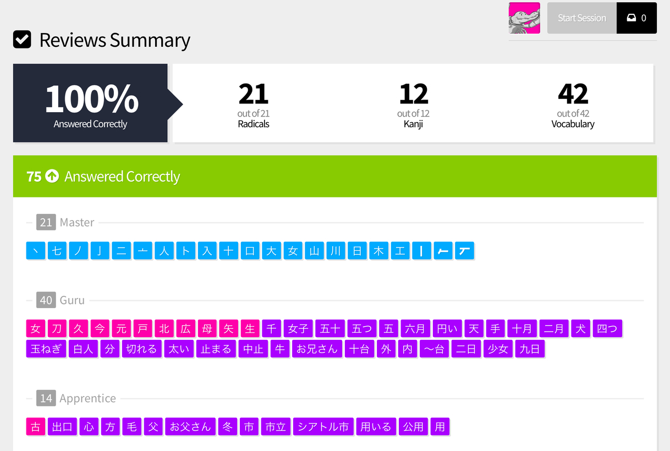Image resolution: width=670 pixels, height=451 pixels.
Task: Open the 川 radical tile
Action: click(336, 251)
